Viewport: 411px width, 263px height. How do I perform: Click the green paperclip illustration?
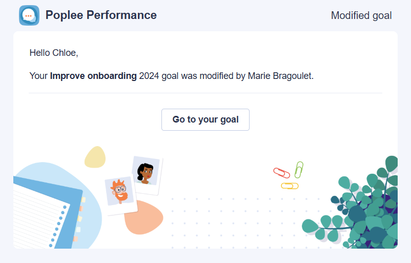click(299, 170)
